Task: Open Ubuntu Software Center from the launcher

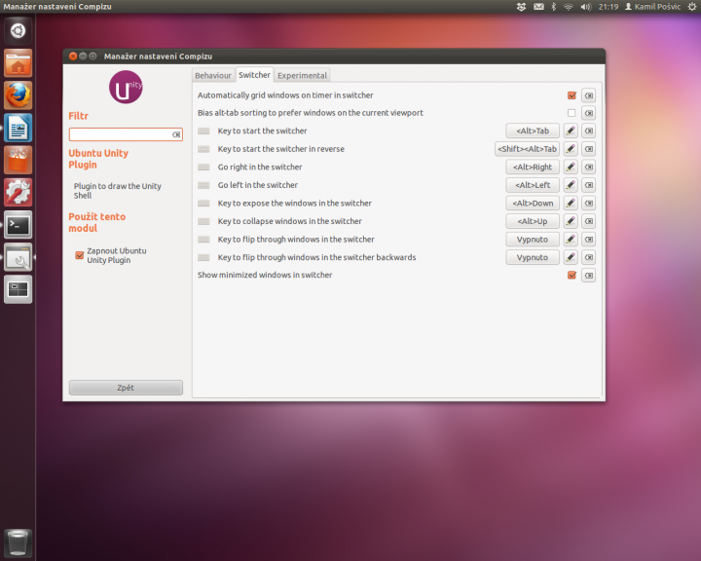Action: coord(18,160)
